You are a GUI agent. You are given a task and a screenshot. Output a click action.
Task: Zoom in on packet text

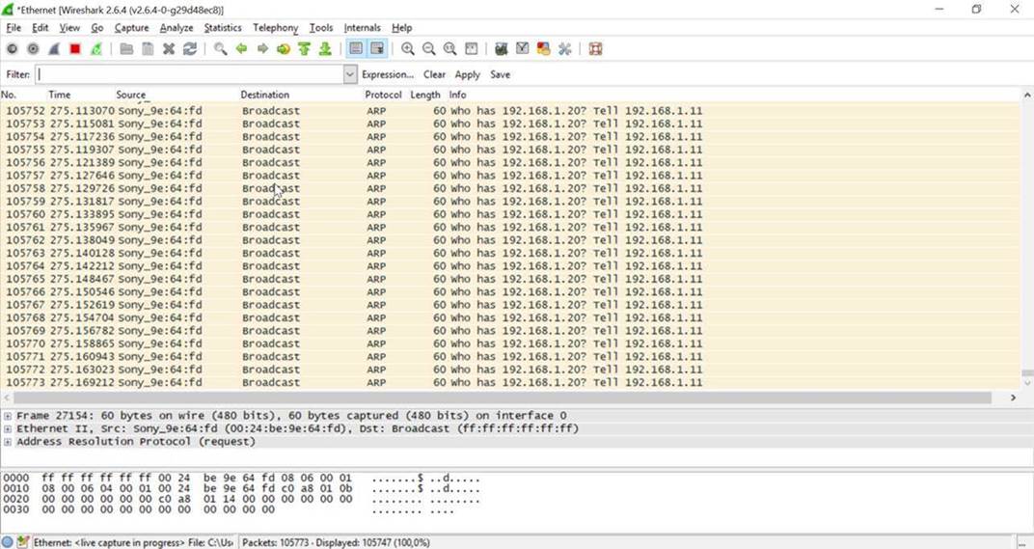coord(408,49)
